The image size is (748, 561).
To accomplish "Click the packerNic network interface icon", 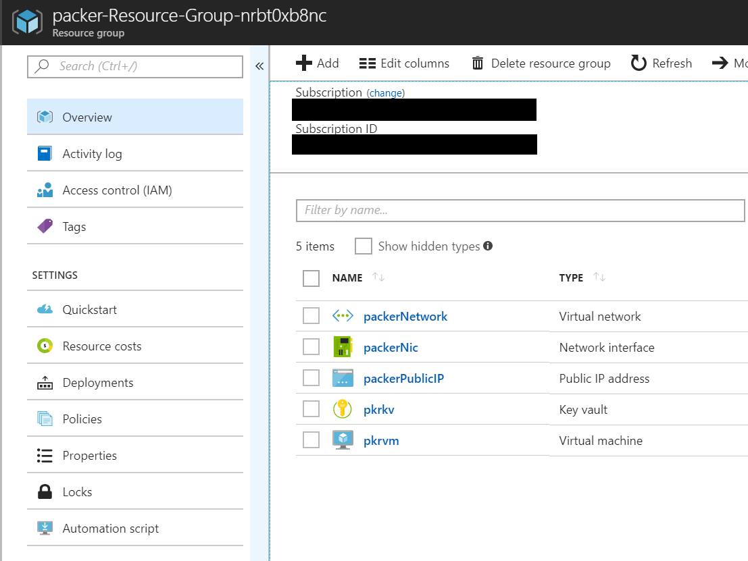I will click(x=343, y=347).
